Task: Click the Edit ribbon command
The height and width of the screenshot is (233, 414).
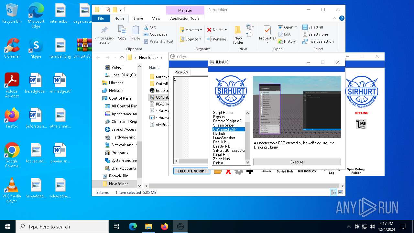Action: tap(284, 34)
